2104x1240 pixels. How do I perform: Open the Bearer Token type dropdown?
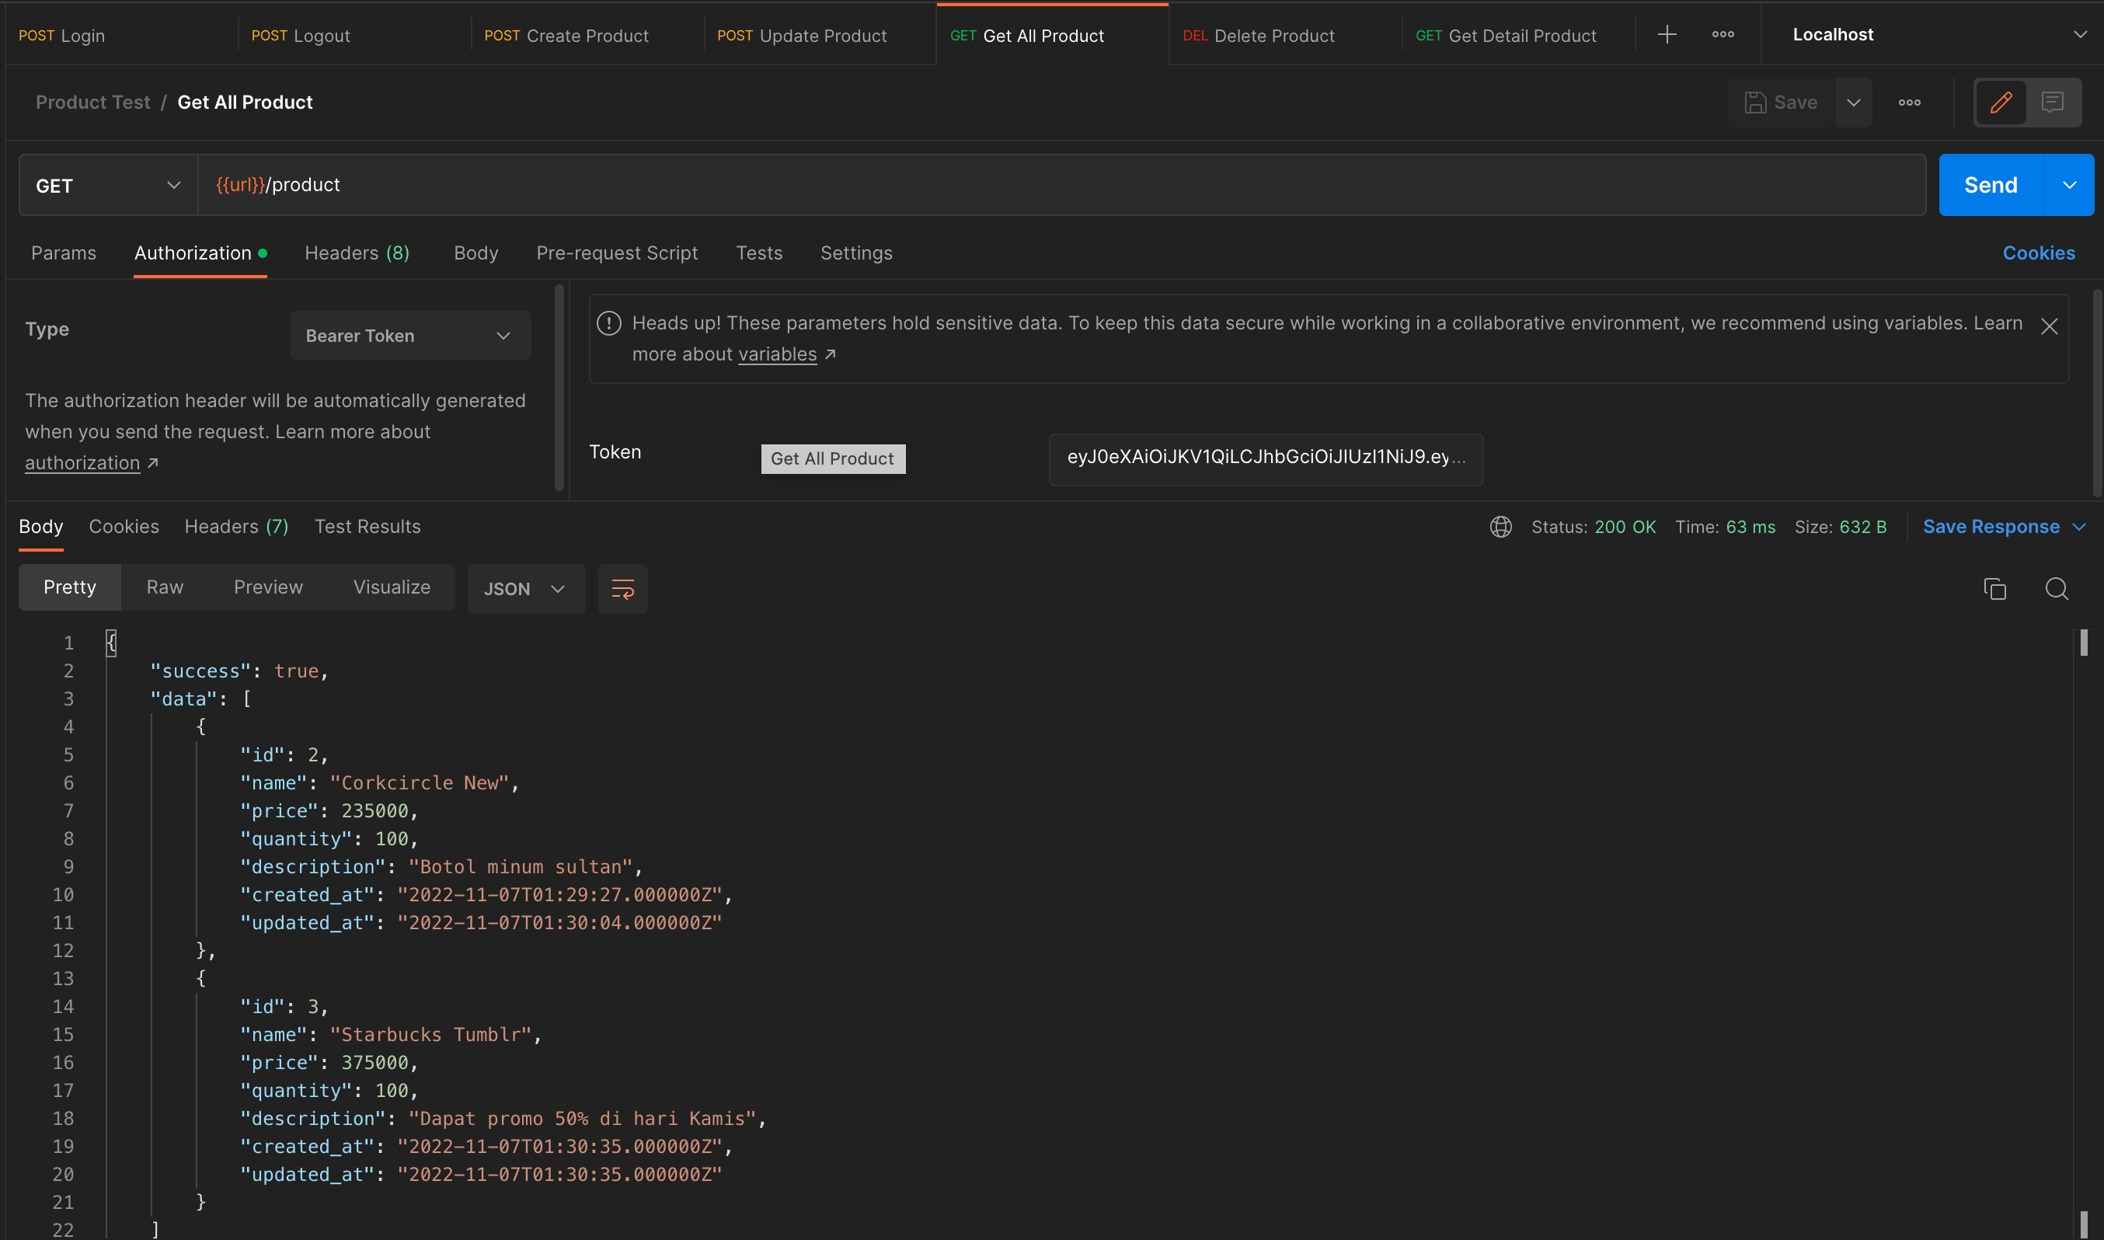(x=409, y=336)
